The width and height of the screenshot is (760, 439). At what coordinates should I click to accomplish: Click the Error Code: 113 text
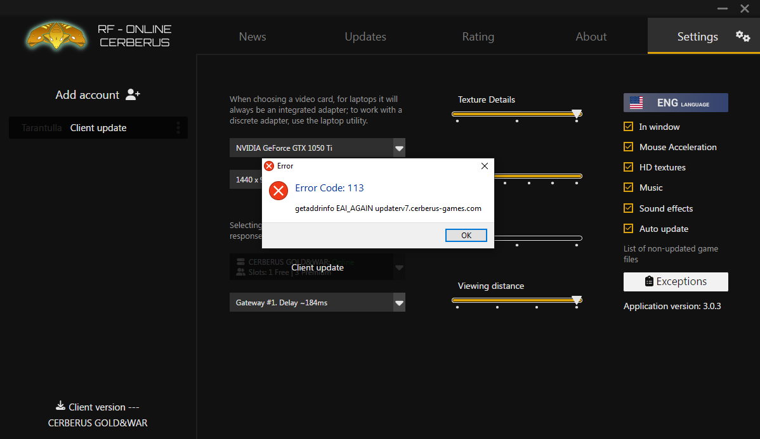(329, 188)
